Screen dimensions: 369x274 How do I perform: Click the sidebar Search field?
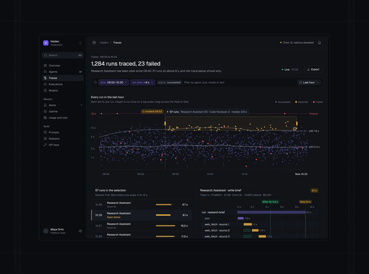click(63, 55)
